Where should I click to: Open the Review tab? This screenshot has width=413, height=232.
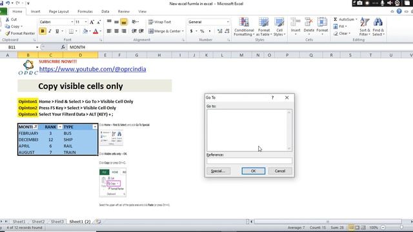coord(123,12)
